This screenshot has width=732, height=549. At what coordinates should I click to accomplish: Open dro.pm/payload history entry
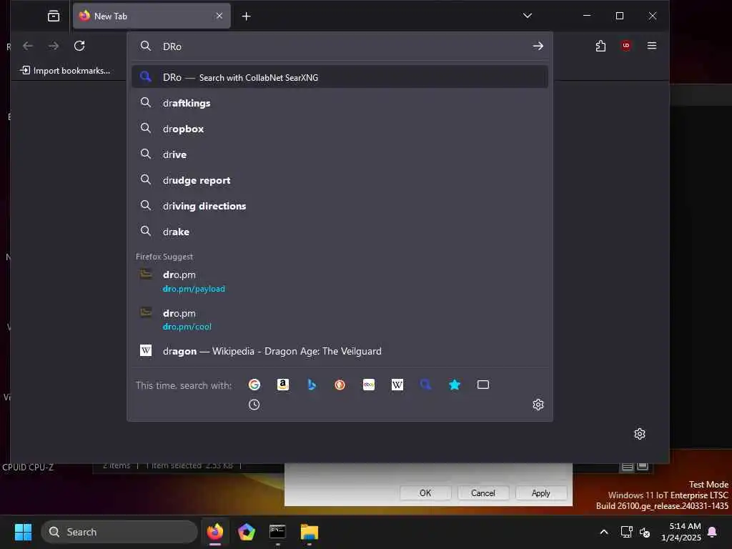click(340, 282)
